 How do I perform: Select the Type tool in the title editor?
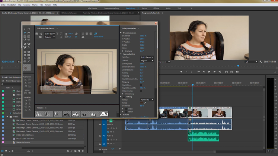[25, 33]
